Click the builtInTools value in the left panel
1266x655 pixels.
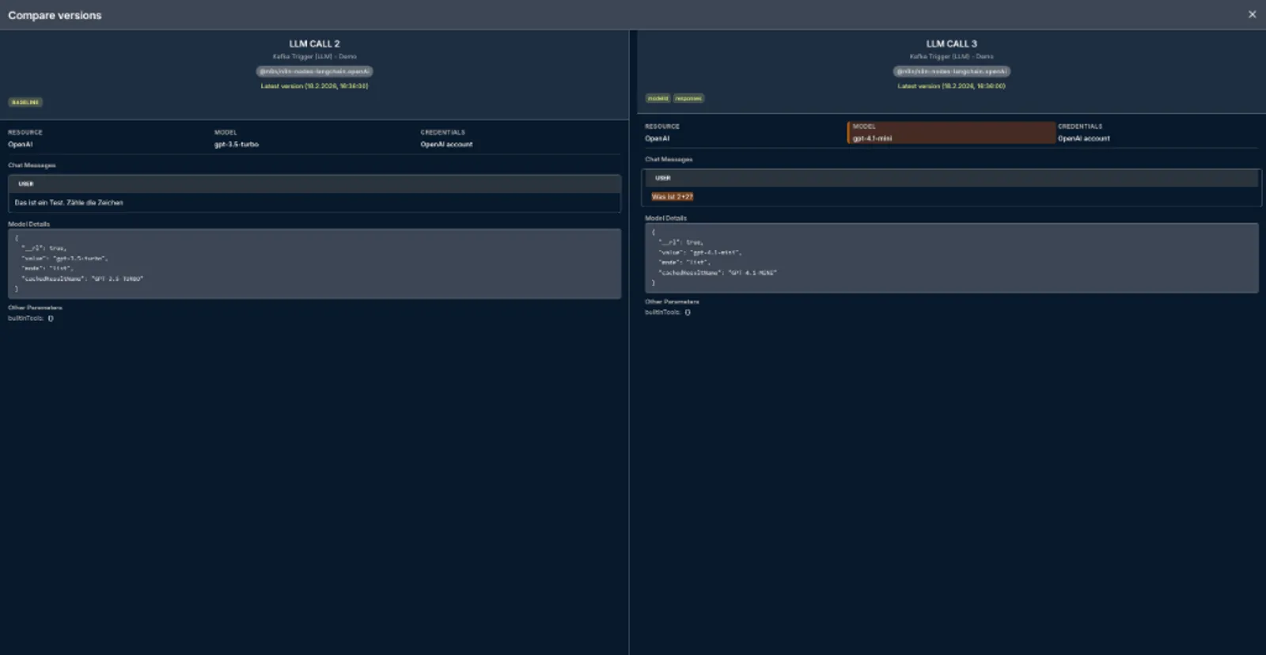pyautogui.click(x=51, y=319)
